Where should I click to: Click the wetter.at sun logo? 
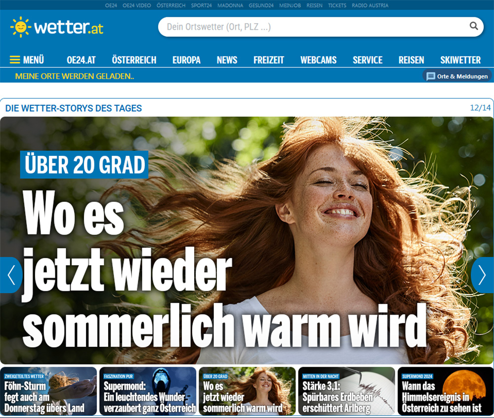[21, 27]
